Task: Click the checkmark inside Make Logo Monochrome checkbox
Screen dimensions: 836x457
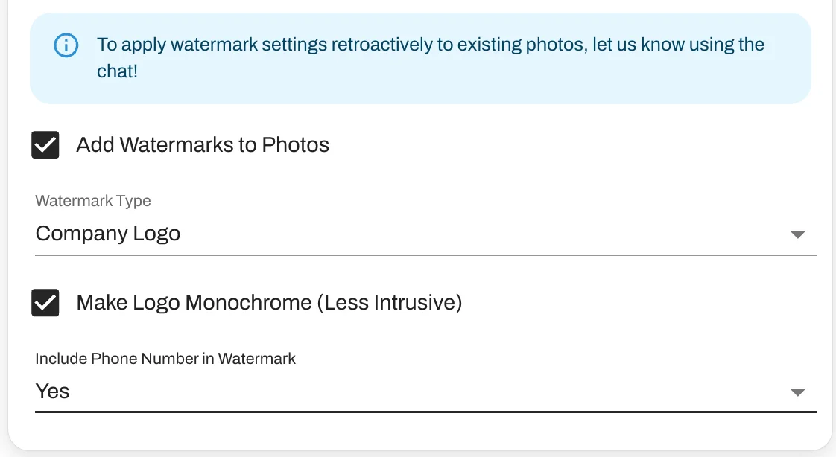Action: tap(45, 303)
